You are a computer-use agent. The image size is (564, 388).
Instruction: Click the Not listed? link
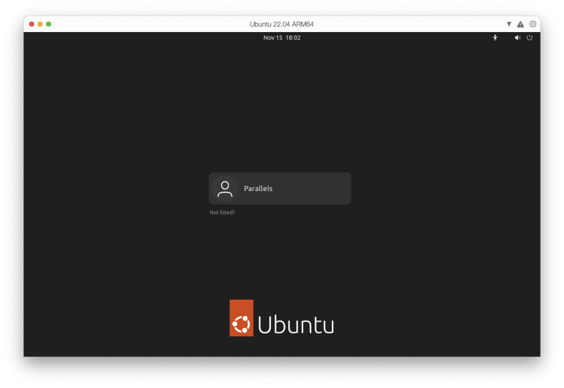tap(222, 212)
